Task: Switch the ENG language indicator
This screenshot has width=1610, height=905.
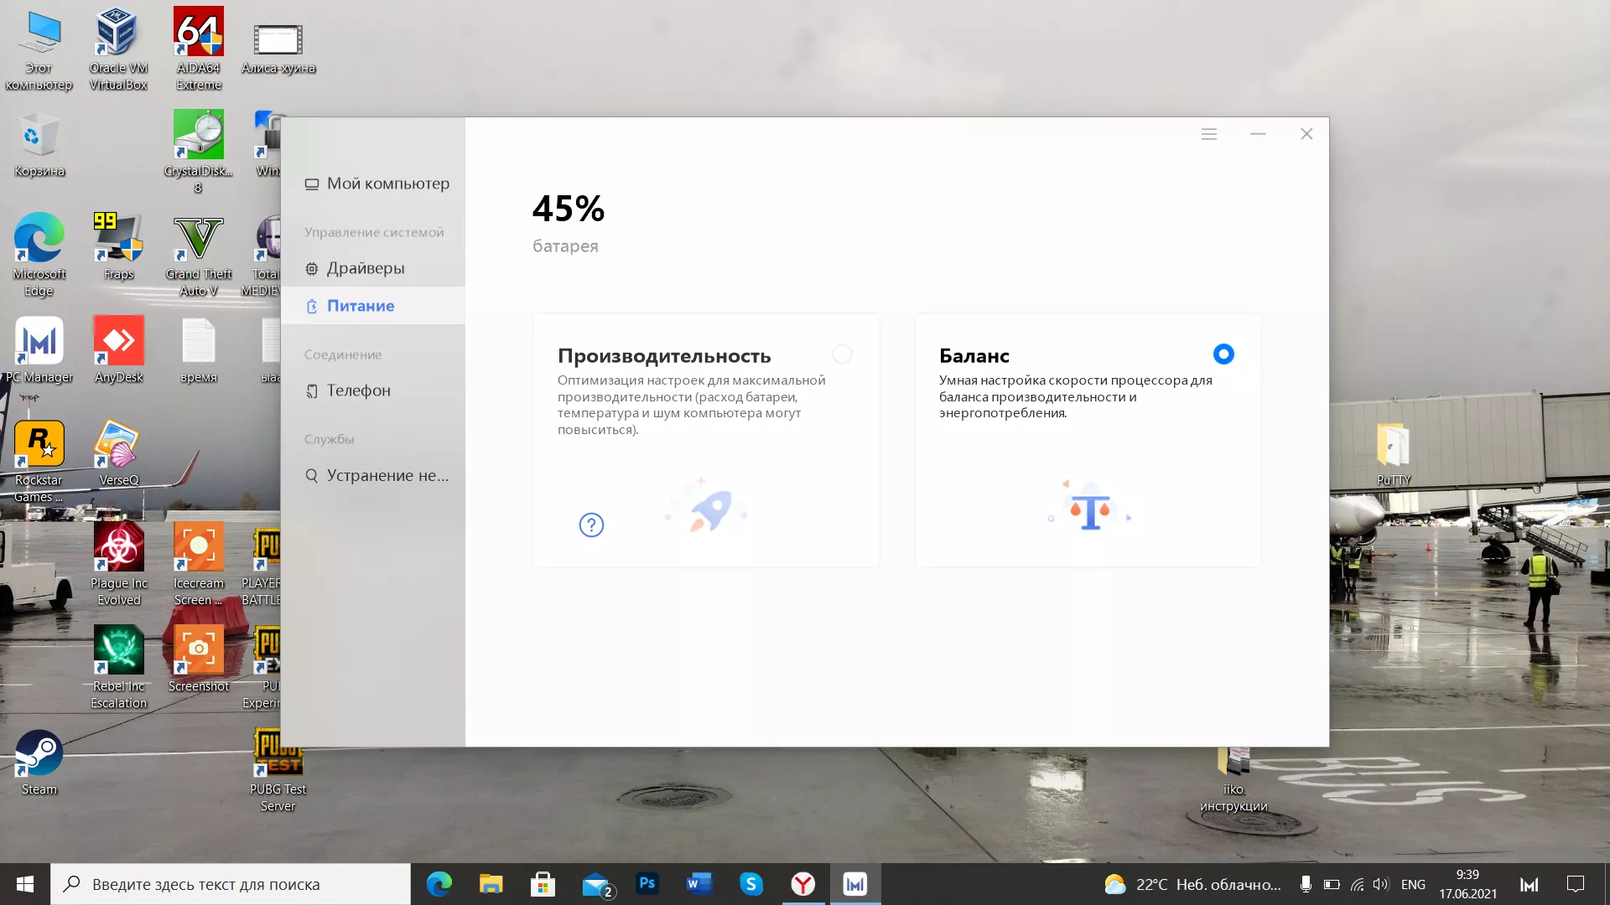Action: coord(1412,885)
